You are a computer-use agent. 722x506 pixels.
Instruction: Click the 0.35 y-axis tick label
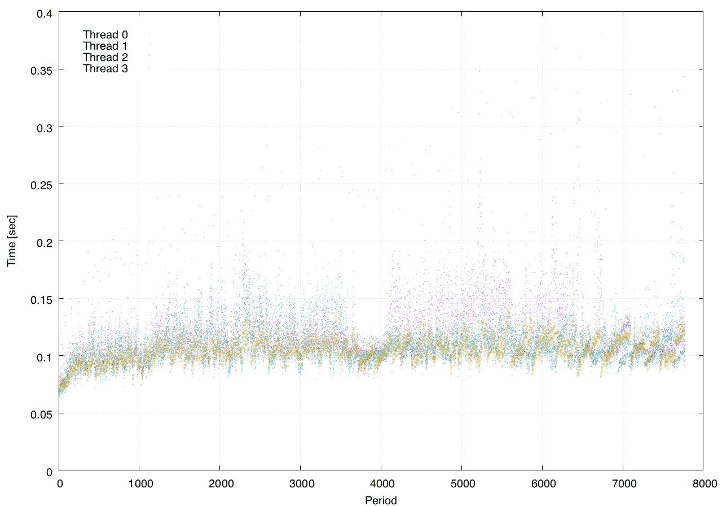41,70
